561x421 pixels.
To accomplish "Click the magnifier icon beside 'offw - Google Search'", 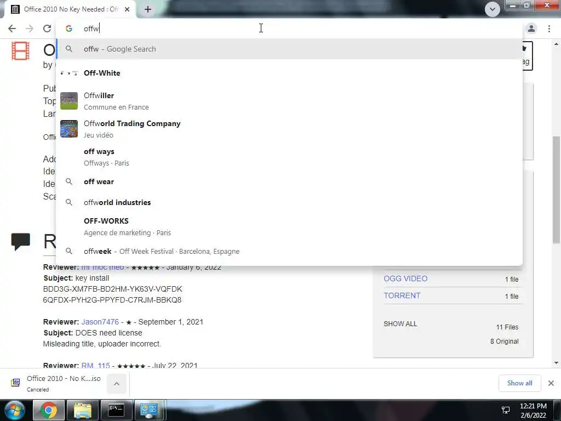I will [x=69, y=49].
